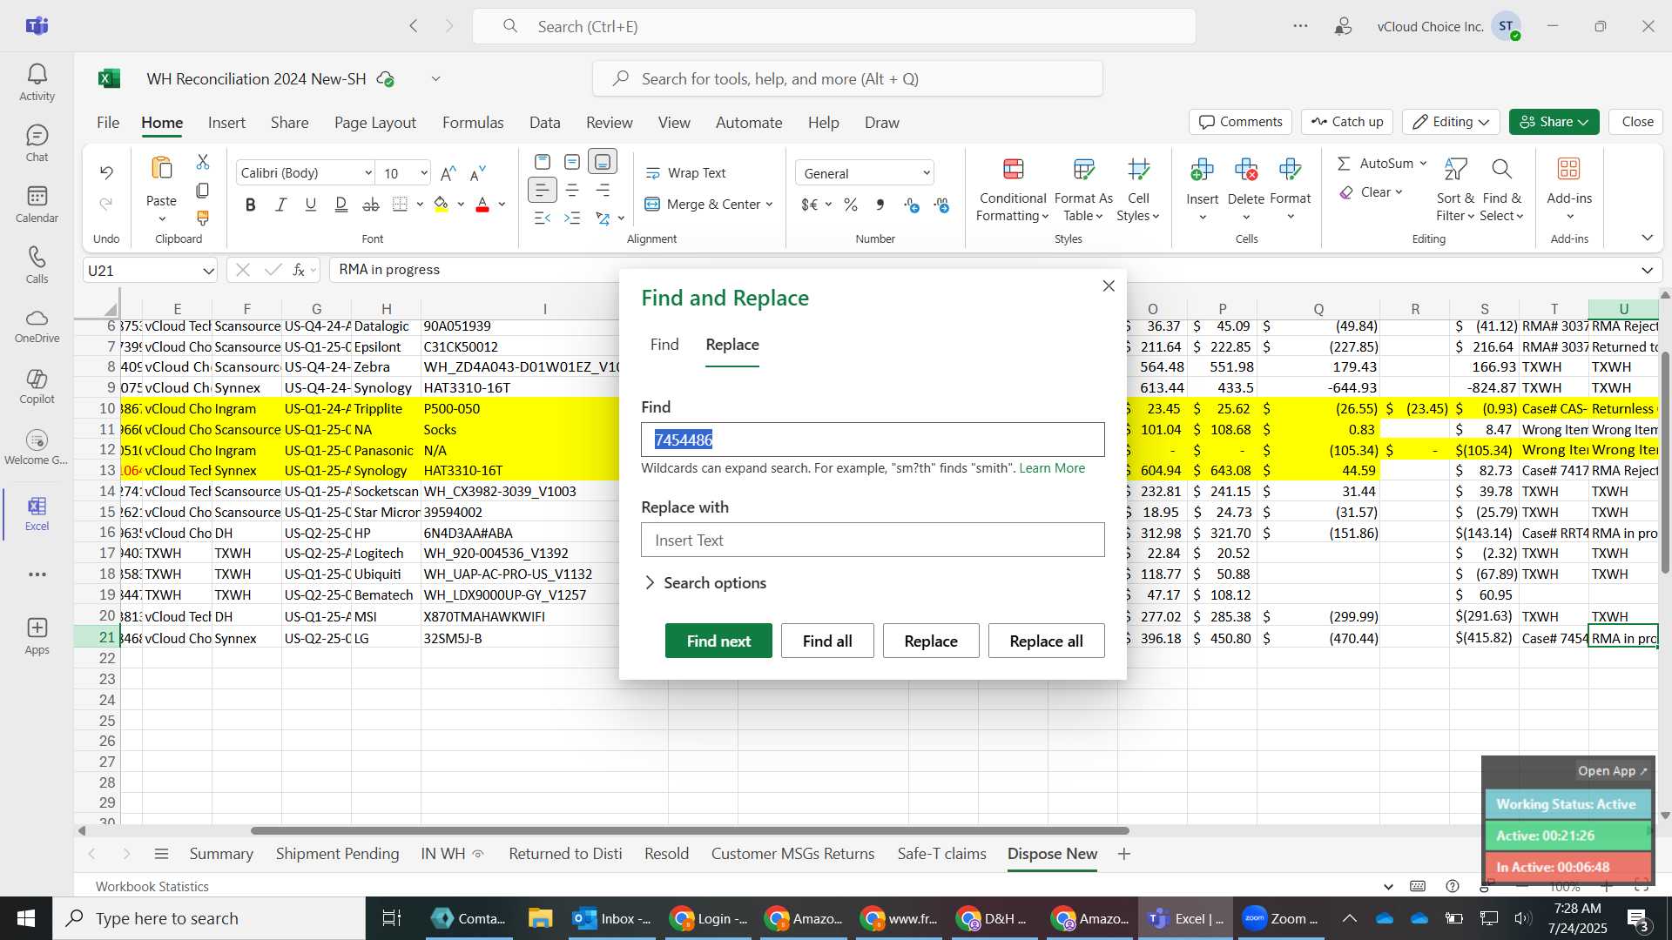
Task: Close the Find and Replace dialog
Action: click(x=1109, y=285)
